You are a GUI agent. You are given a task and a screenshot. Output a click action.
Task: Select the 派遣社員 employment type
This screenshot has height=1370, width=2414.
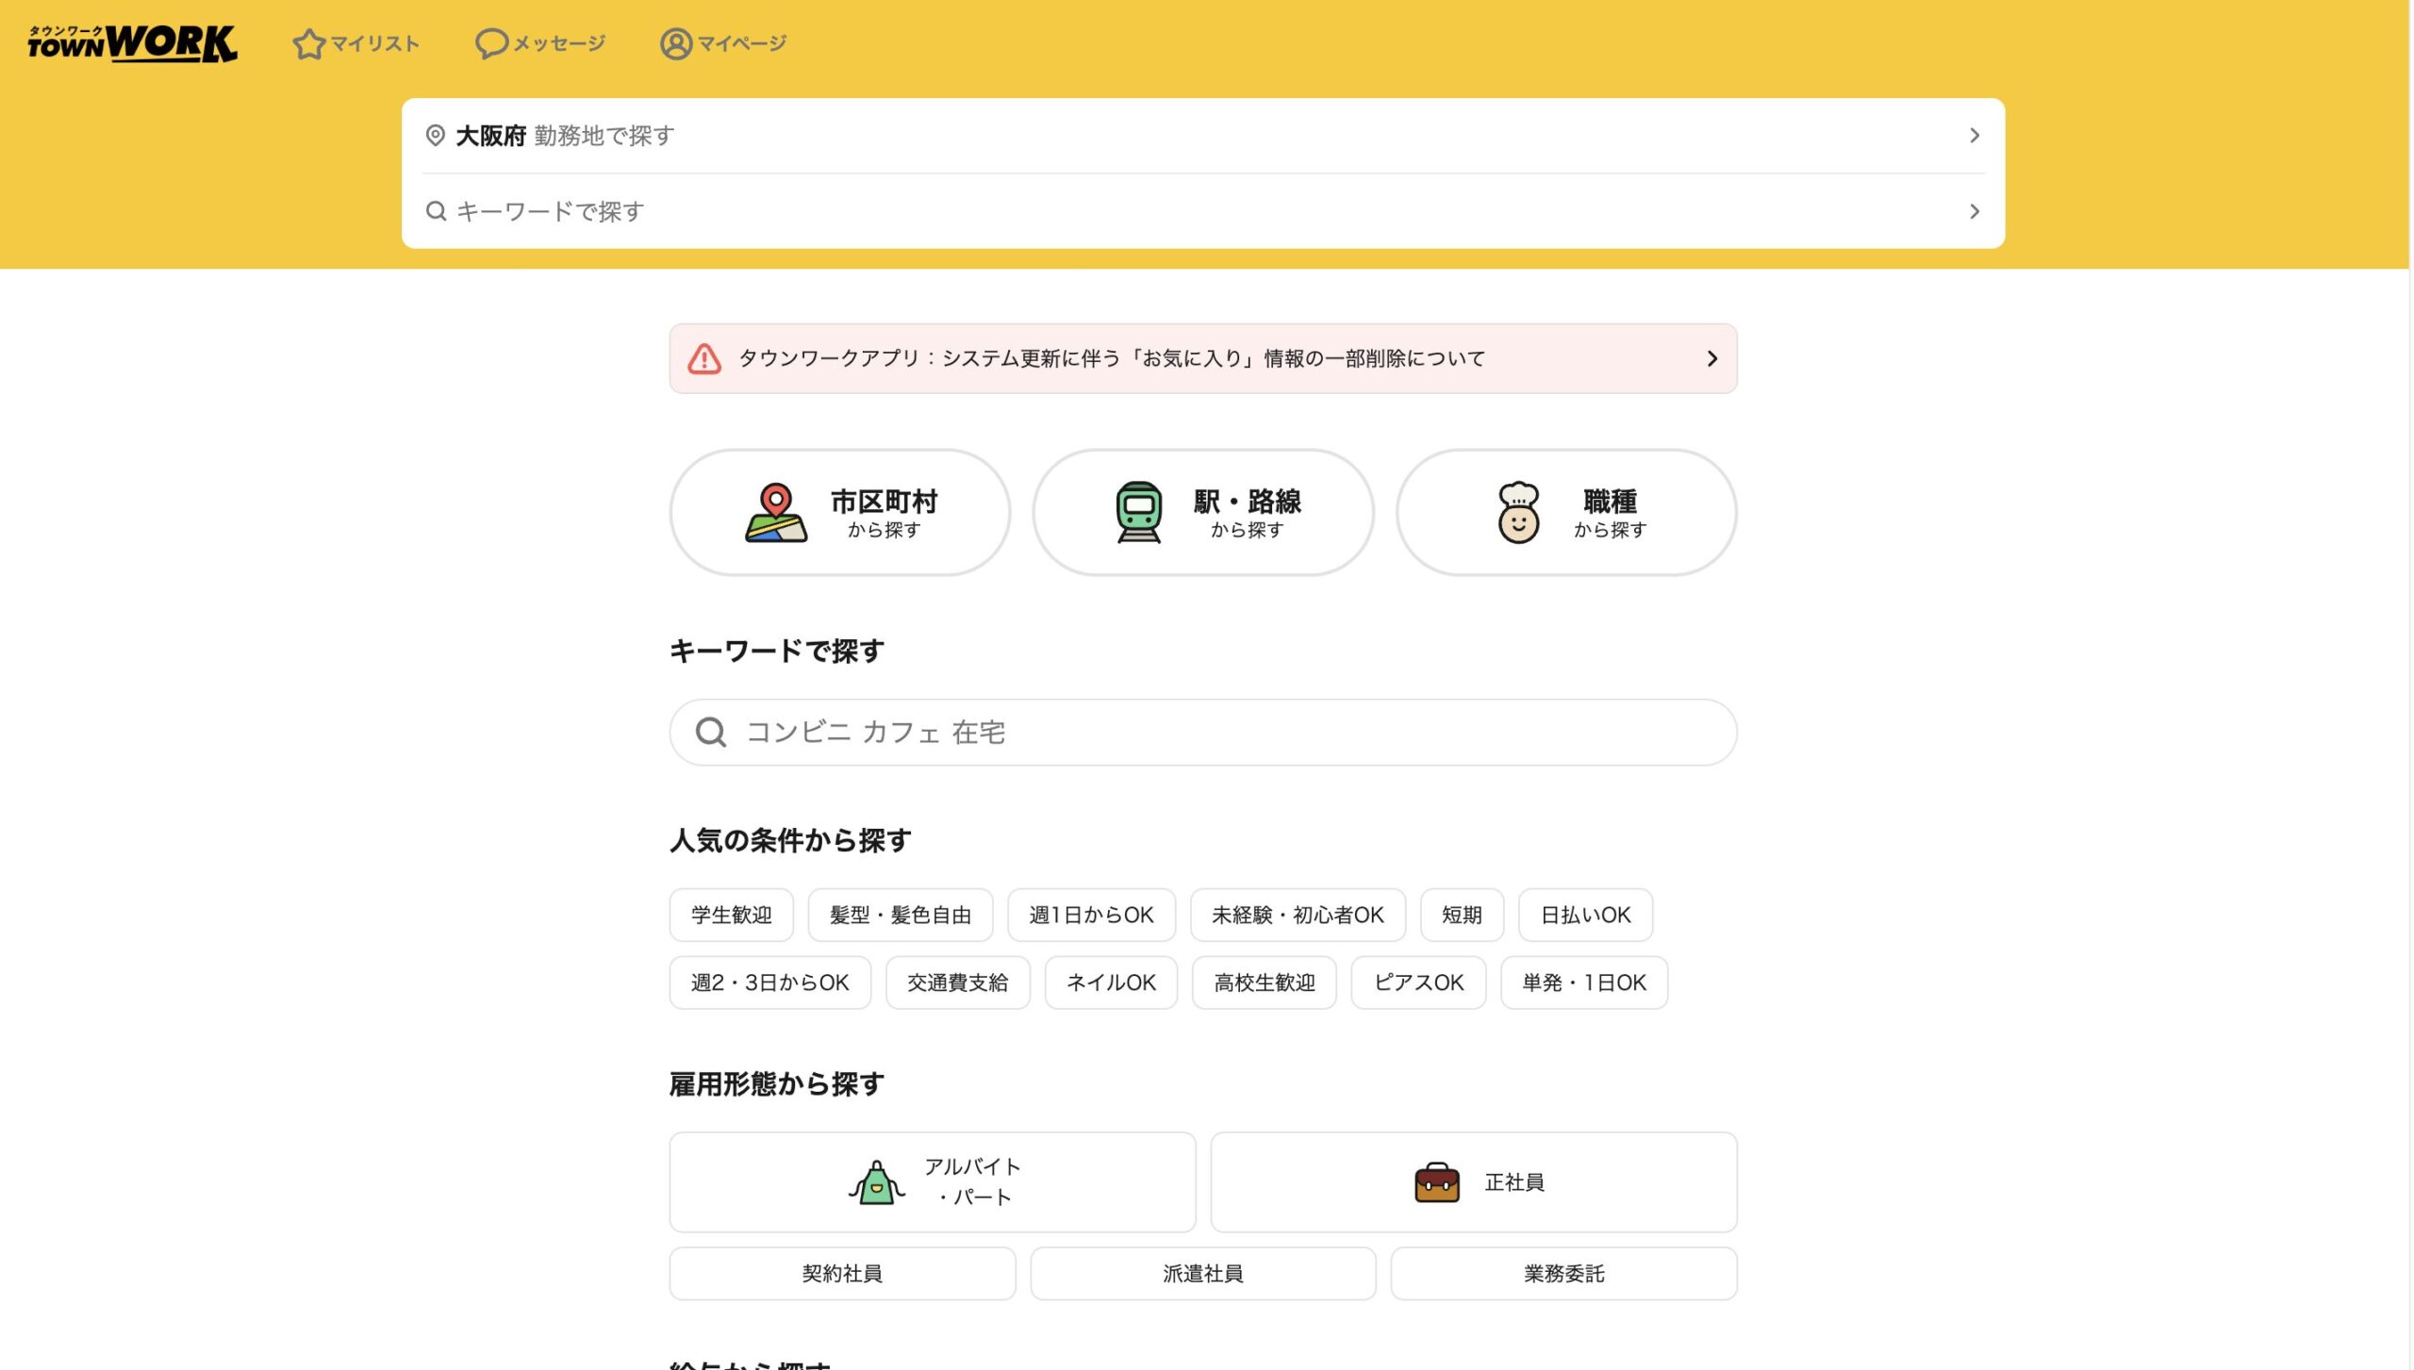(1202, 1274)
